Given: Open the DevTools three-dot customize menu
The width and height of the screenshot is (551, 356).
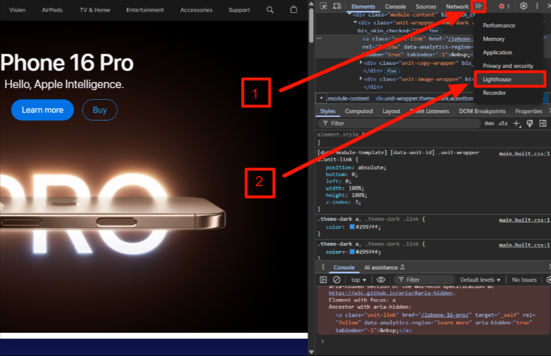Looking at the screenshot, I should pyautogui.click(x=537, y=6).
